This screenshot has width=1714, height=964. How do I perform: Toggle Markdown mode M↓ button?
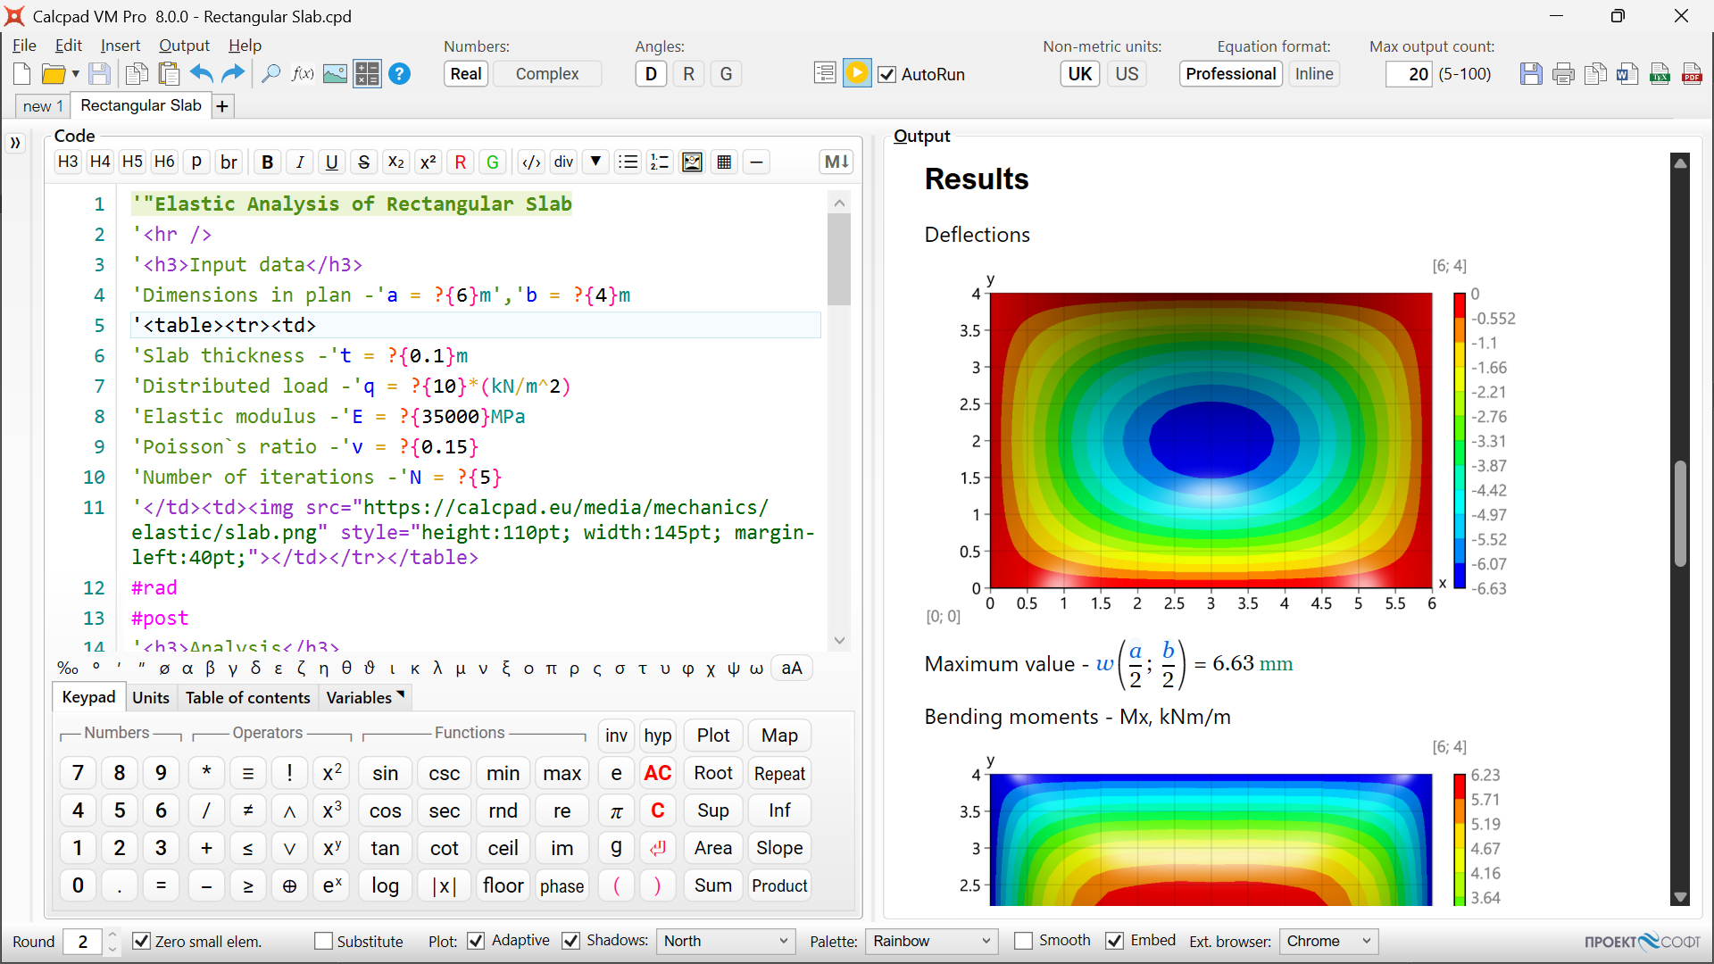836,162
